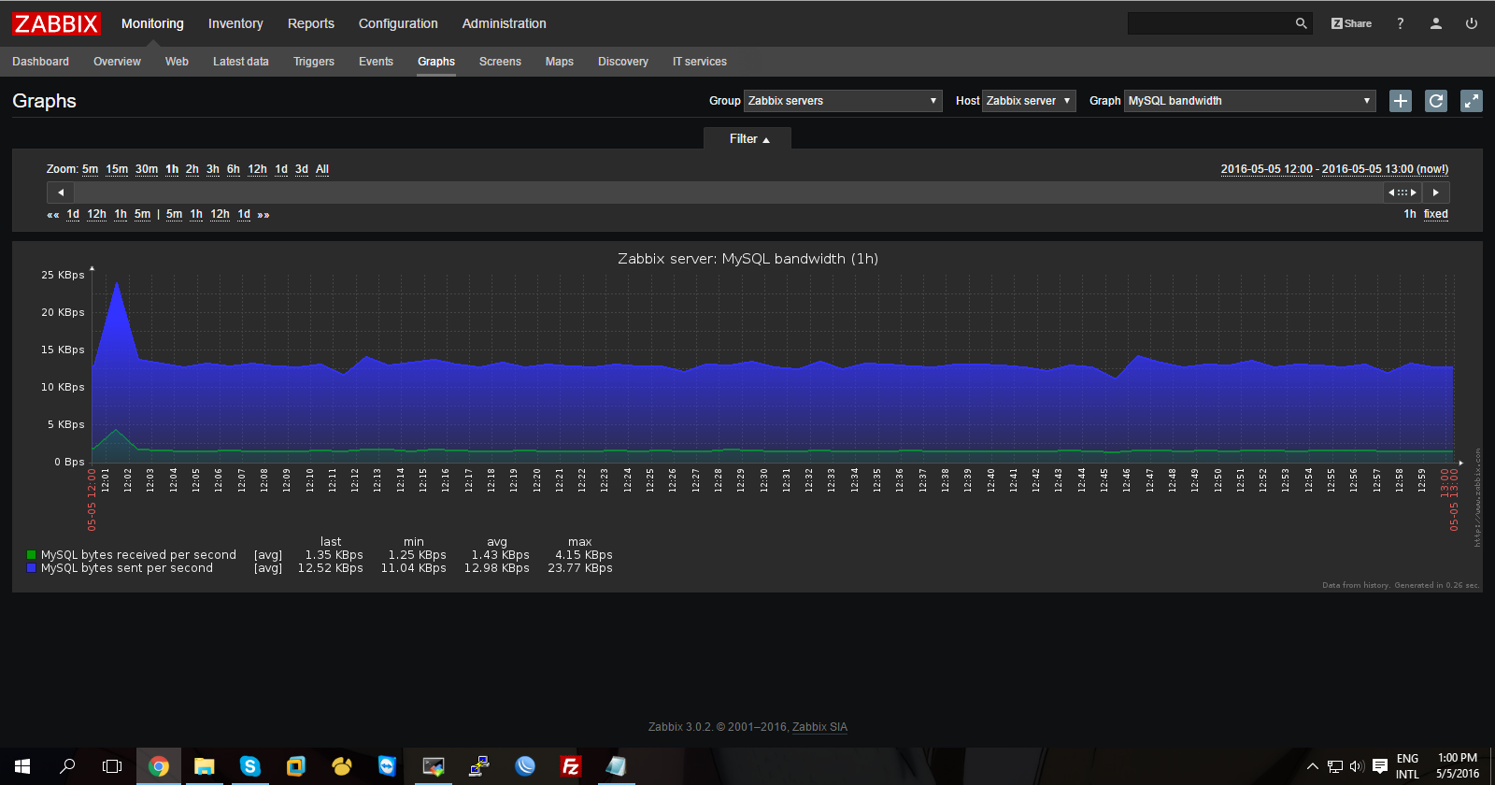This screenshot has width=1495, height=785.
Task: Click the time scrollbar left arrow
Action: pyautogui.click(x=61, y=193)
